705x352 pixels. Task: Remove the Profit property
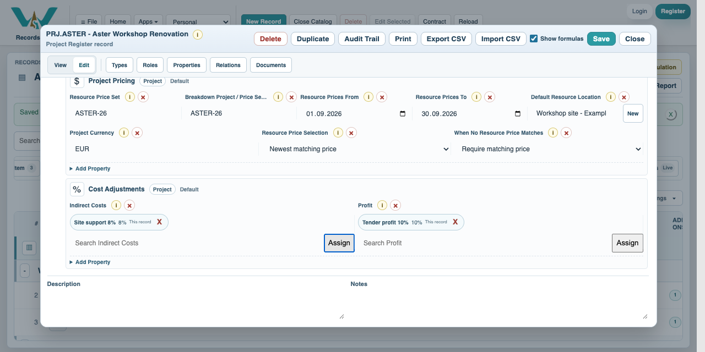(395, 205)
